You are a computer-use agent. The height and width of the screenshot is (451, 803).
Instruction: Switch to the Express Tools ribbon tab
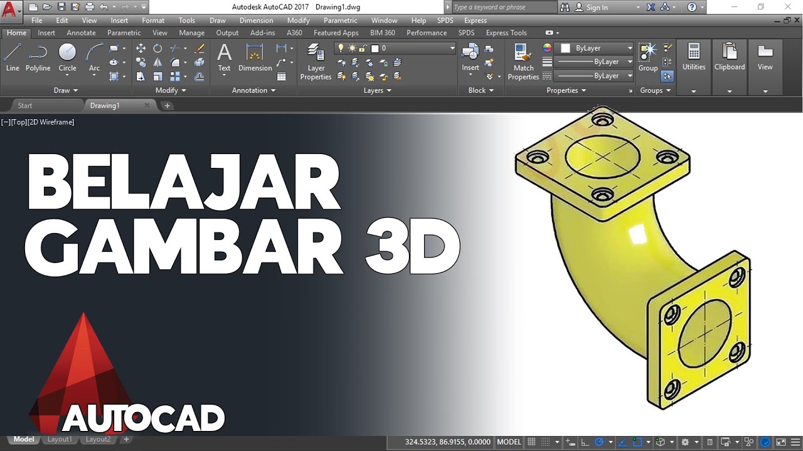pyautogui.click(x=506, y=33)
